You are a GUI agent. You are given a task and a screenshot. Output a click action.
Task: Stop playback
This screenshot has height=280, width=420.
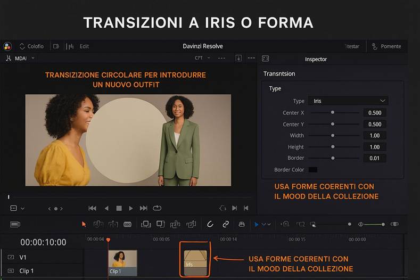[x=119, y=208]
